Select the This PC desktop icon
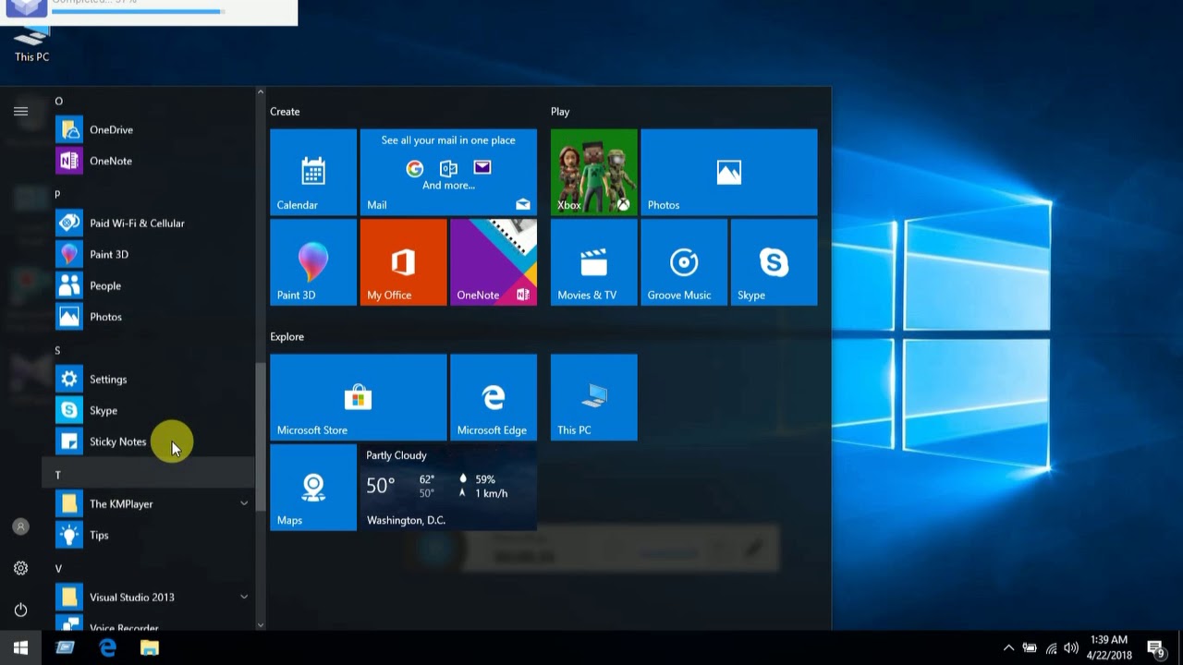 point(31,44)
